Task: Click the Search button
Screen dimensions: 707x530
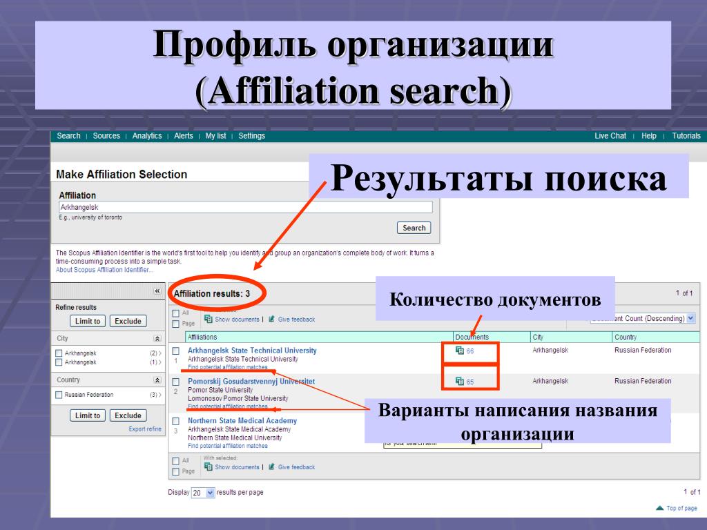Action: (414, 228)
